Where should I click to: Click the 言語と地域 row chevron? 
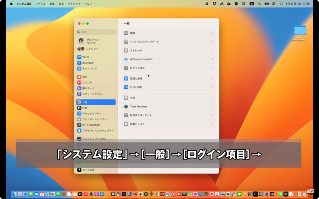212,79
